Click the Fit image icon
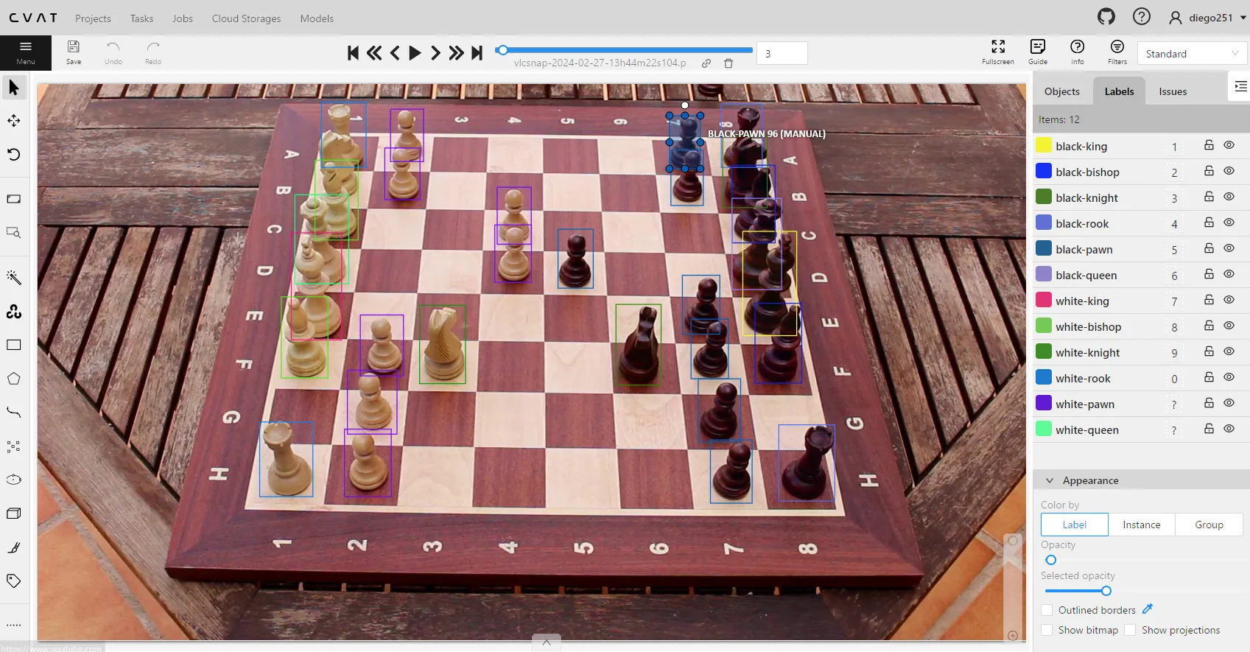Screen dimensions: 1250x652 (x=14, y=199)
